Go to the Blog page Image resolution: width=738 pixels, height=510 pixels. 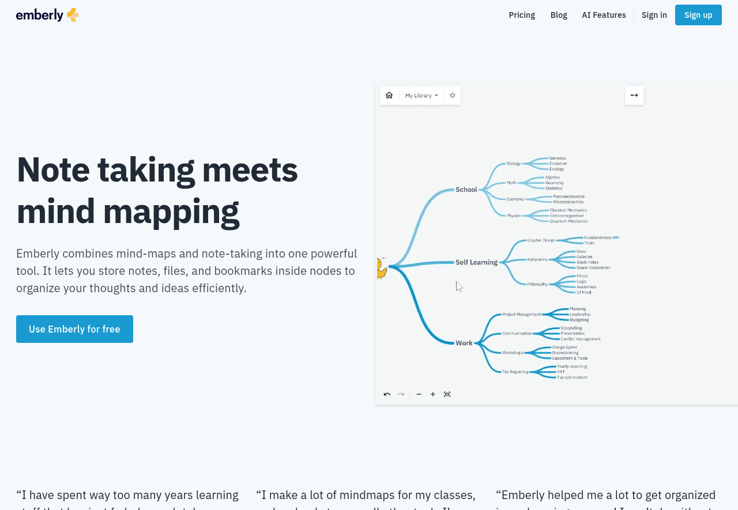[559, 15]
